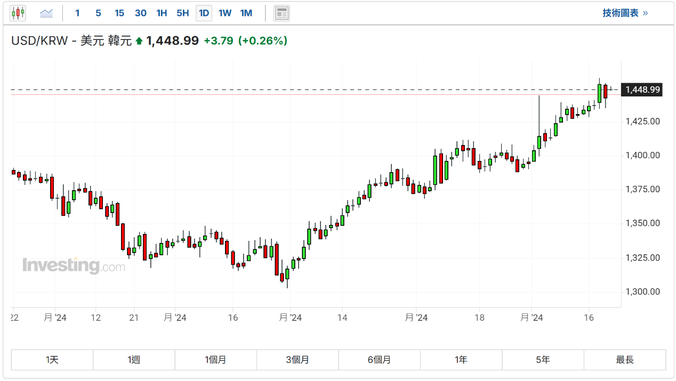Set chart interval to 5 minutes

tap(98, 13)
